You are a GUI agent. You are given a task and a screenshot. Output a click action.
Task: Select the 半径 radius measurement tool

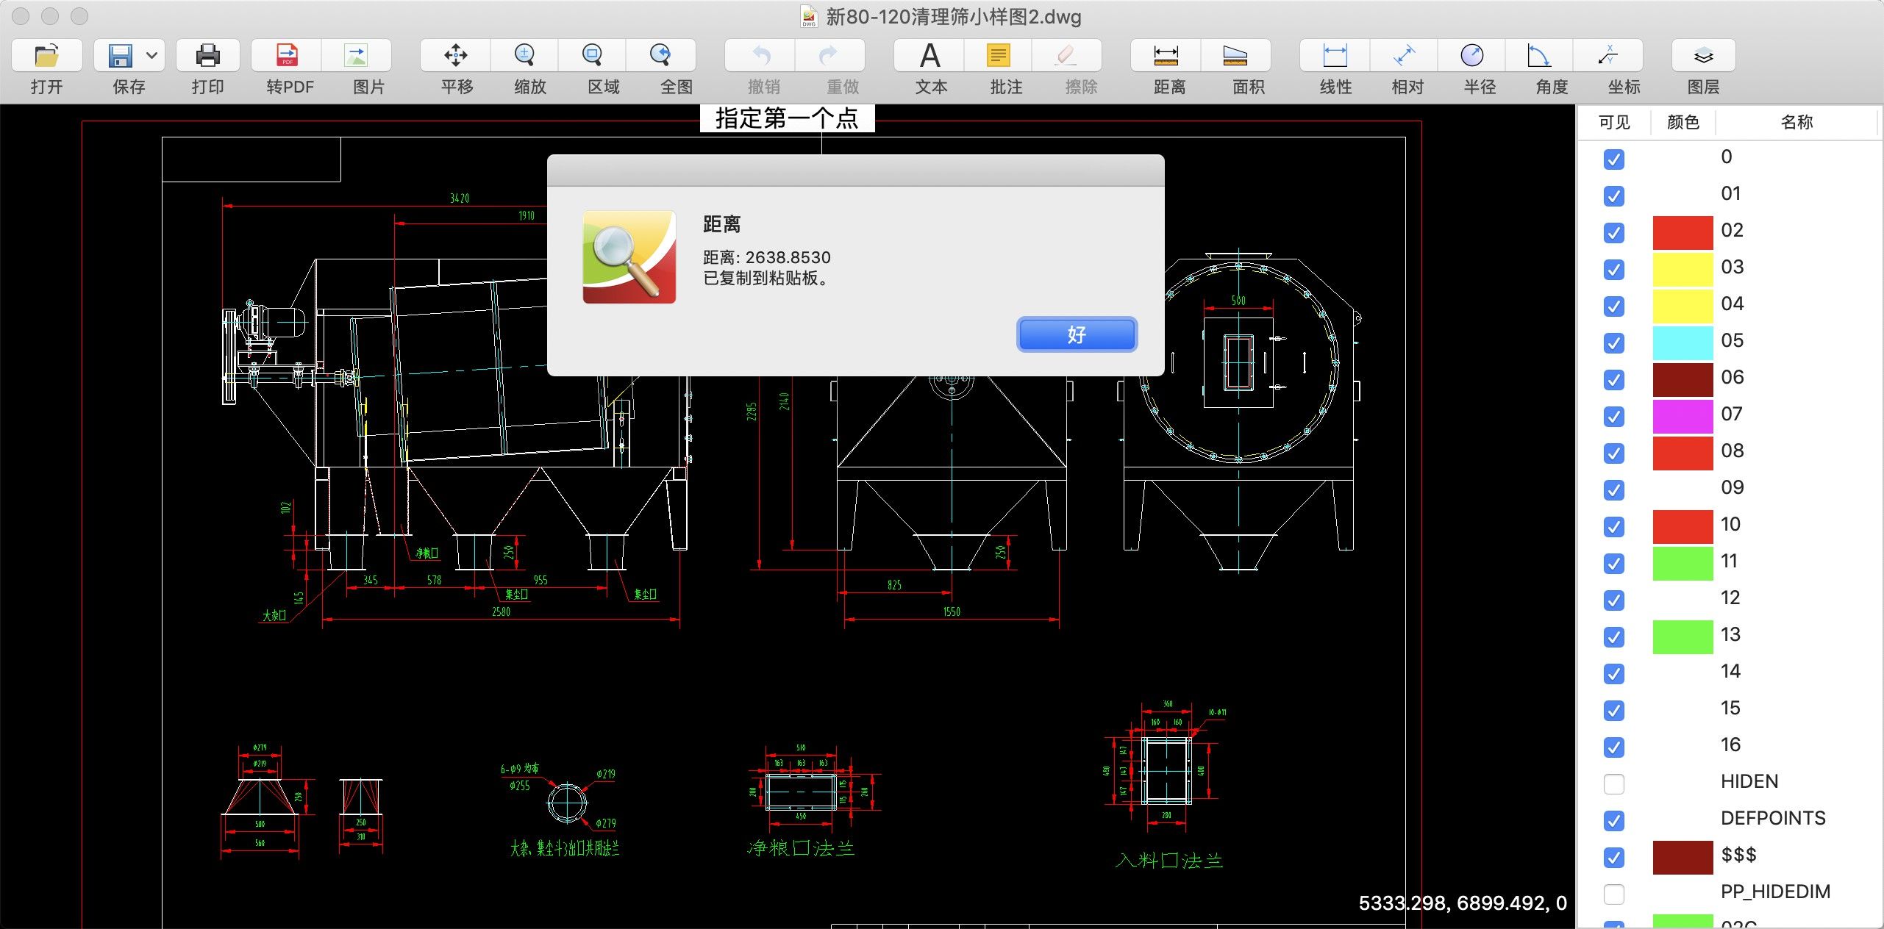pos(1476,66)
